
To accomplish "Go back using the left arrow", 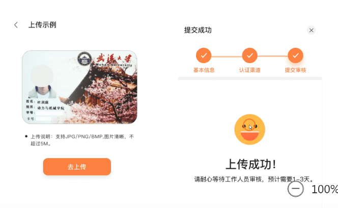I will coord(16,25).
